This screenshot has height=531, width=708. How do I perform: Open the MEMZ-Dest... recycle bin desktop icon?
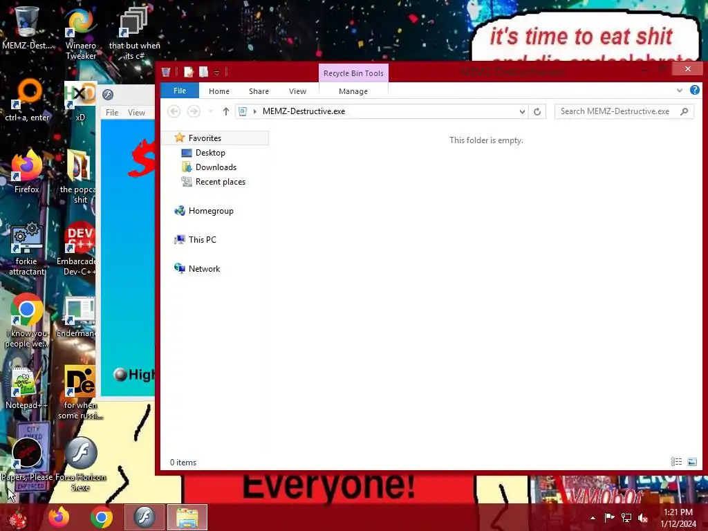pos(27,28)
